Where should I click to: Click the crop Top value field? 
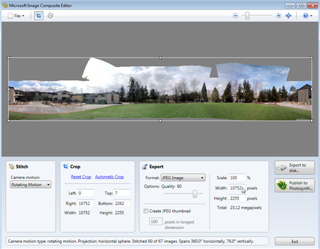click(x=122, y=193)
